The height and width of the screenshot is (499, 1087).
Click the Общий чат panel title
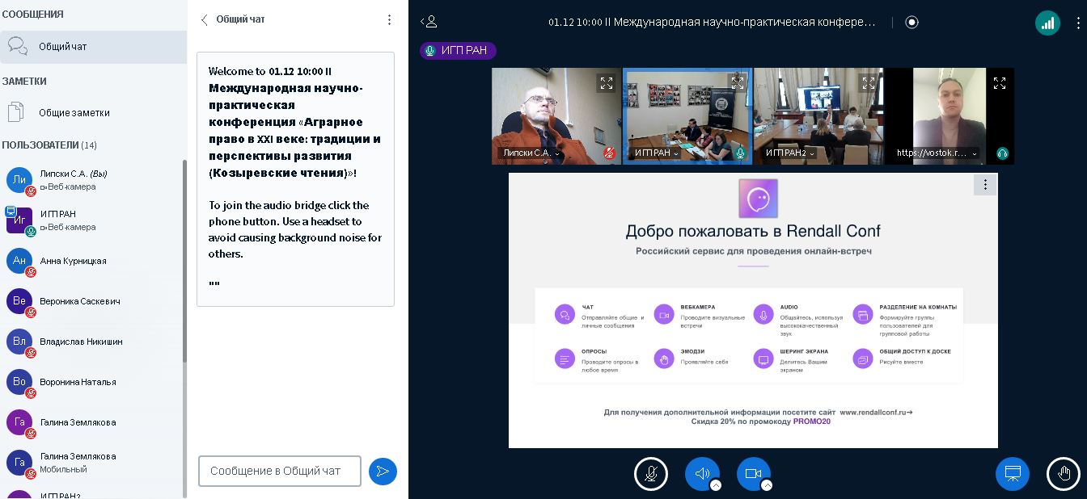coord(240,19)
